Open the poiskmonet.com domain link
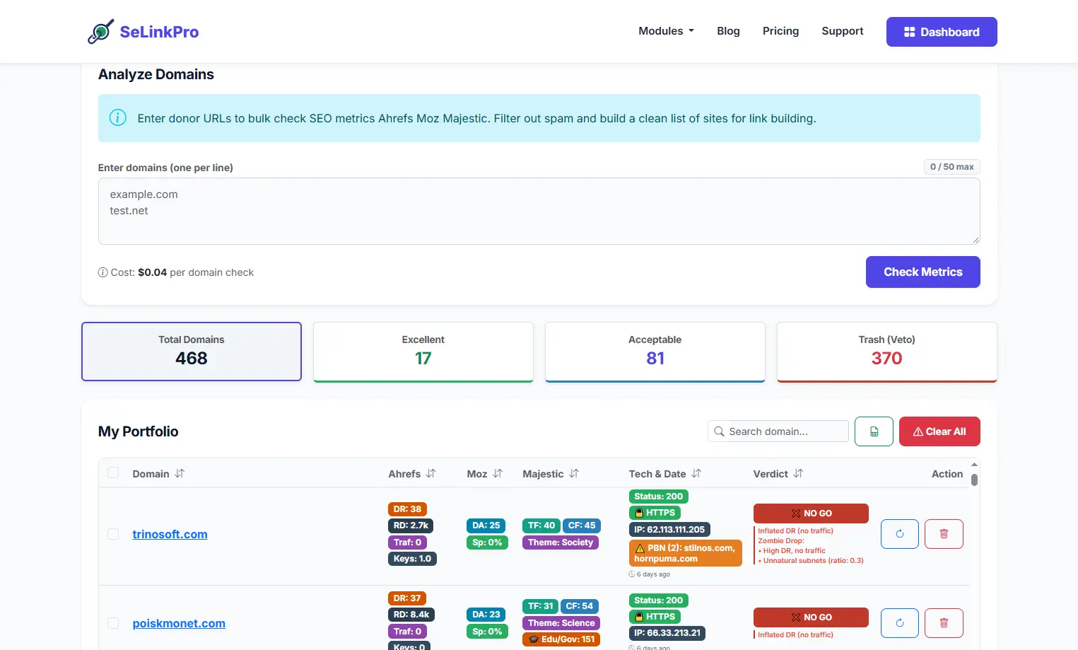The image size is (1078, 650). point(179,623)
